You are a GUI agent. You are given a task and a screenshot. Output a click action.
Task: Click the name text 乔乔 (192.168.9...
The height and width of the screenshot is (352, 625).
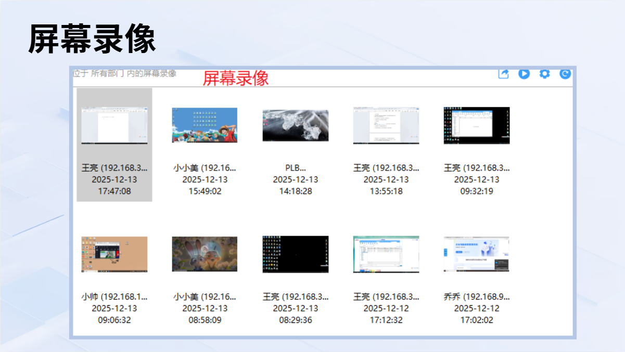coord(477,297)
